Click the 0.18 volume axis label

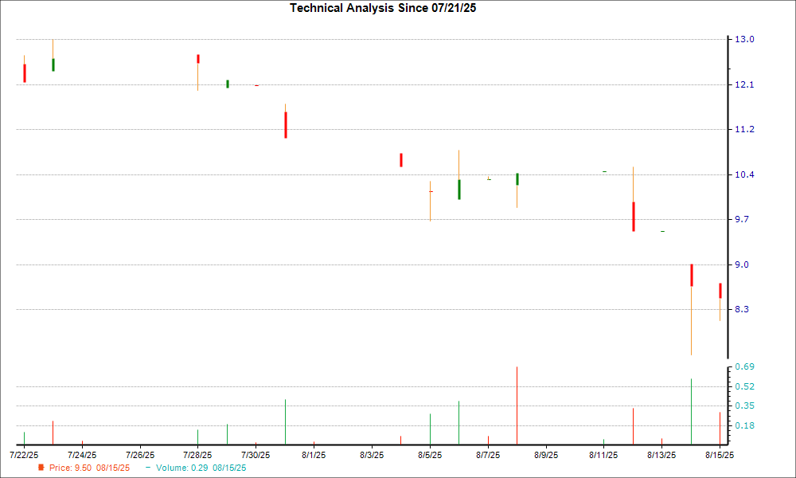(x=744, y=425)
